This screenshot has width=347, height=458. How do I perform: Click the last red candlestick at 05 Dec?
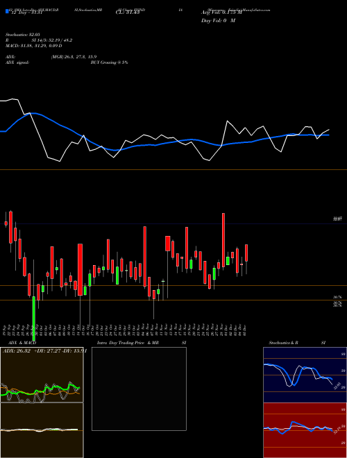tap(246, 253)
